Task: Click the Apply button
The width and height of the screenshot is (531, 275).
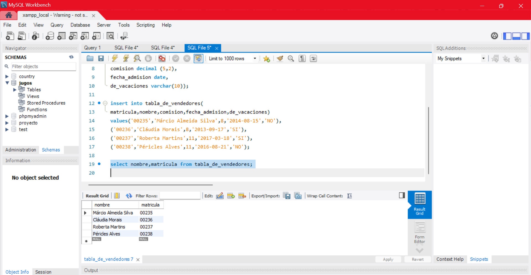Action: click(x=388, y=259)
